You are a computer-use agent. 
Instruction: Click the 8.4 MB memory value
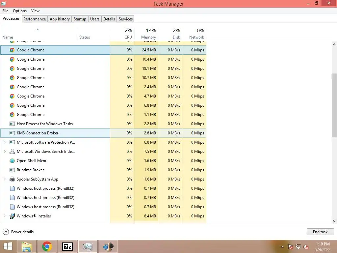click(150, 216)
